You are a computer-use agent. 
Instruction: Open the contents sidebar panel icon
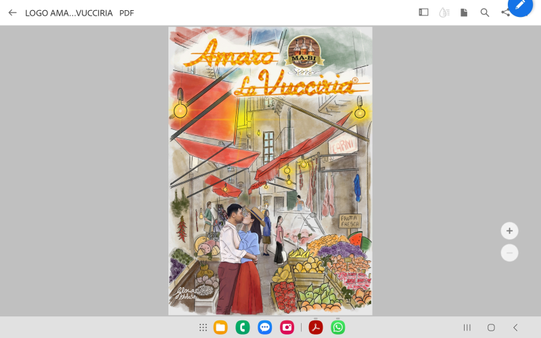click(x=423, y=12)
